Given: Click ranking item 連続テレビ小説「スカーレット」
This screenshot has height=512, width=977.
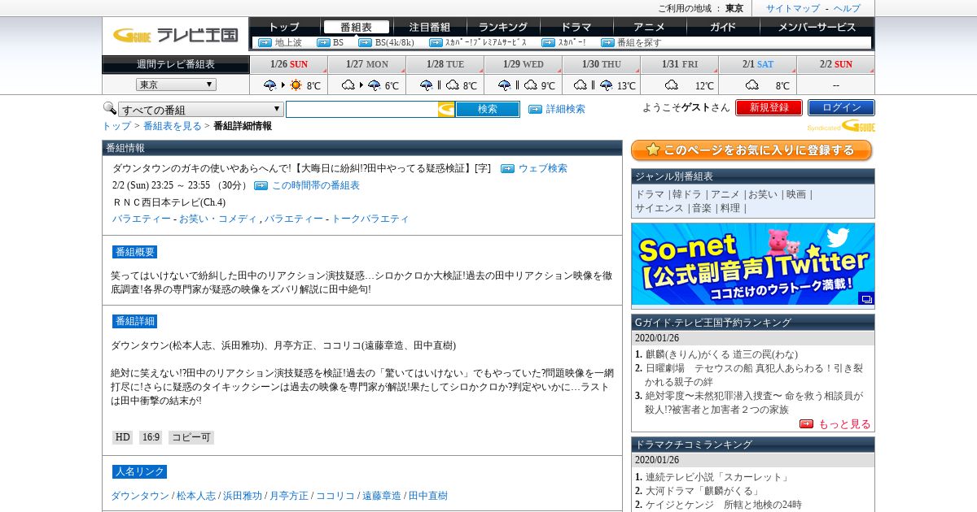Looking at the screenshot, I should coord(718,477).
